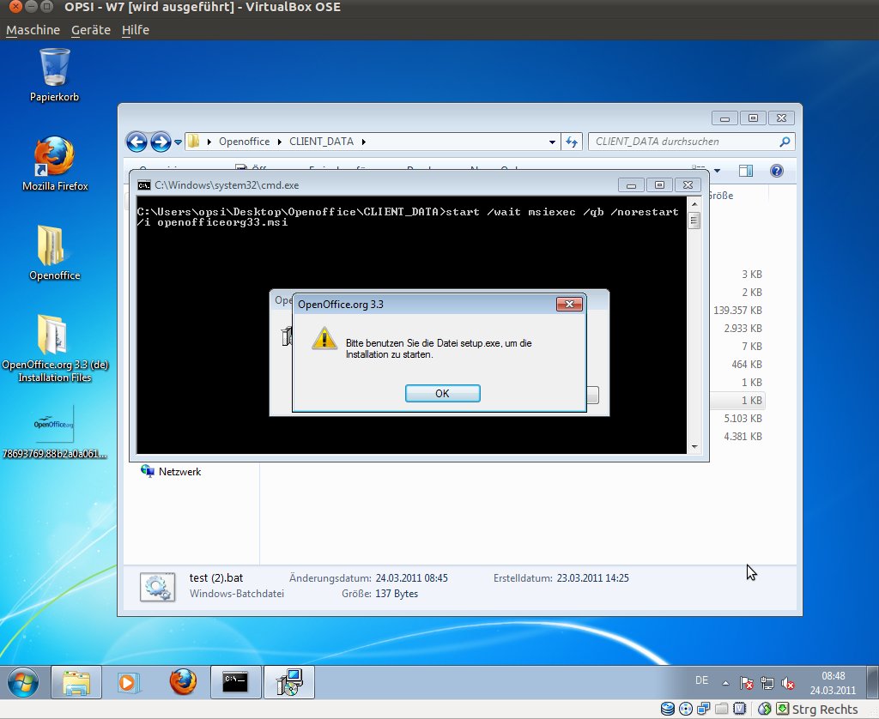Screen dimensions: 879x719
Task: Switch to the installer task on taskbar
Action: [289, 682]
